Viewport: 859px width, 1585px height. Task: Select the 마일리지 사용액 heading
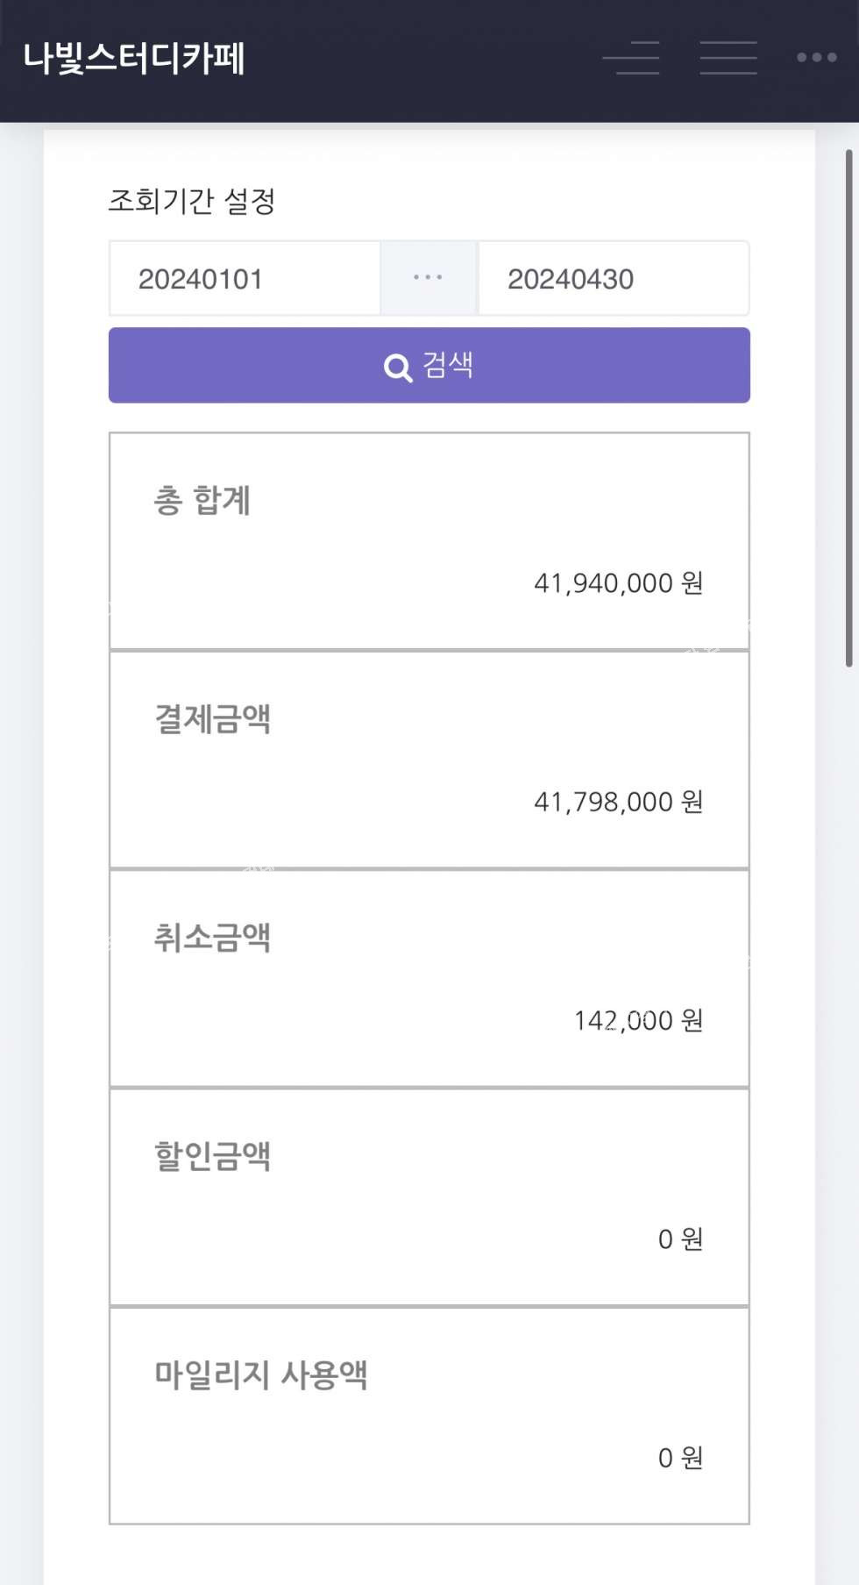click(x=260, y=1374)
